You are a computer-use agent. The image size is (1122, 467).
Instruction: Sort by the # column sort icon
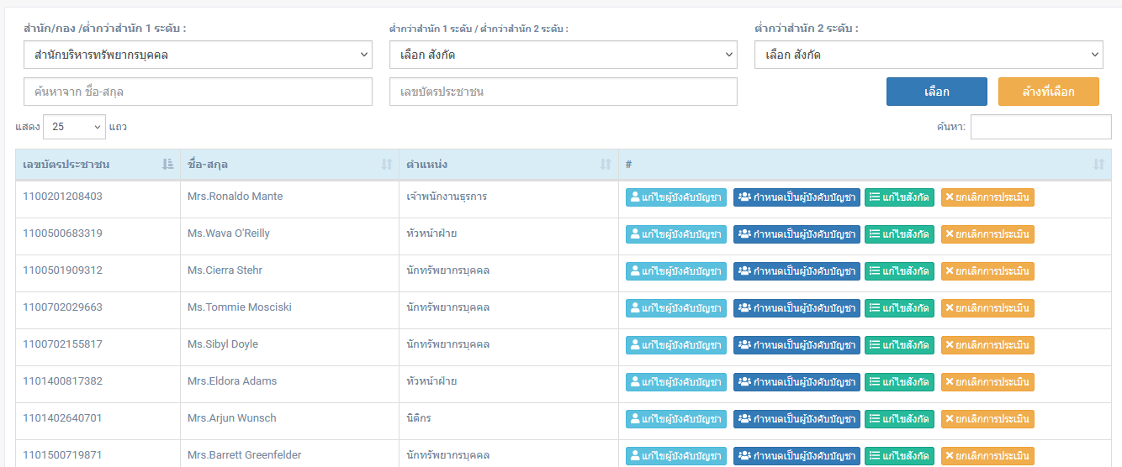(1098, 165)
